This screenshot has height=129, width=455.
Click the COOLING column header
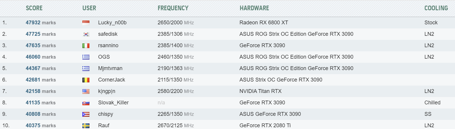pos(436,8)
